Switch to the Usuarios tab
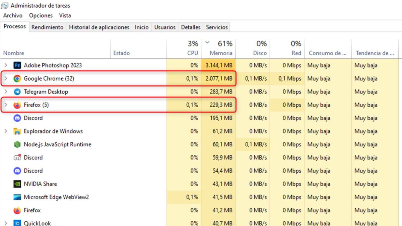Screen dimensions: 402x226 165,27
